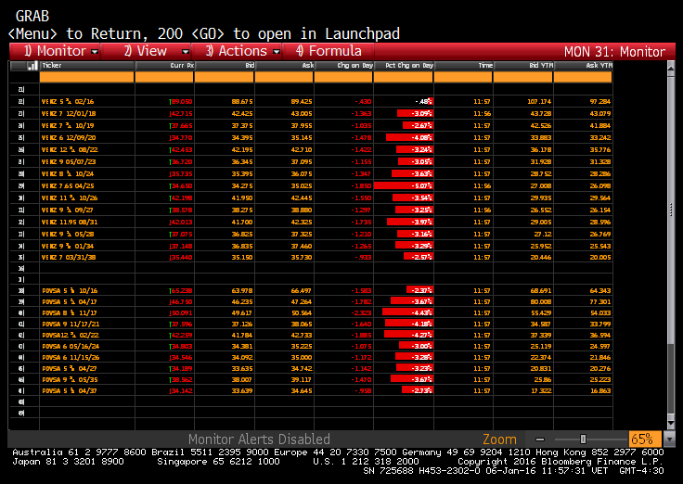Click the 88.675 bid value

tap(242, 101)
